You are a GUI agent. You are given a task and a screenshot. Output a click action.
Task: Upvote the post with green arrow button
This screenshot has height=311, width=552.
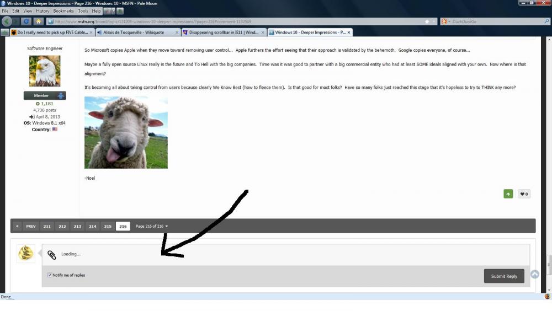(508, 194)
